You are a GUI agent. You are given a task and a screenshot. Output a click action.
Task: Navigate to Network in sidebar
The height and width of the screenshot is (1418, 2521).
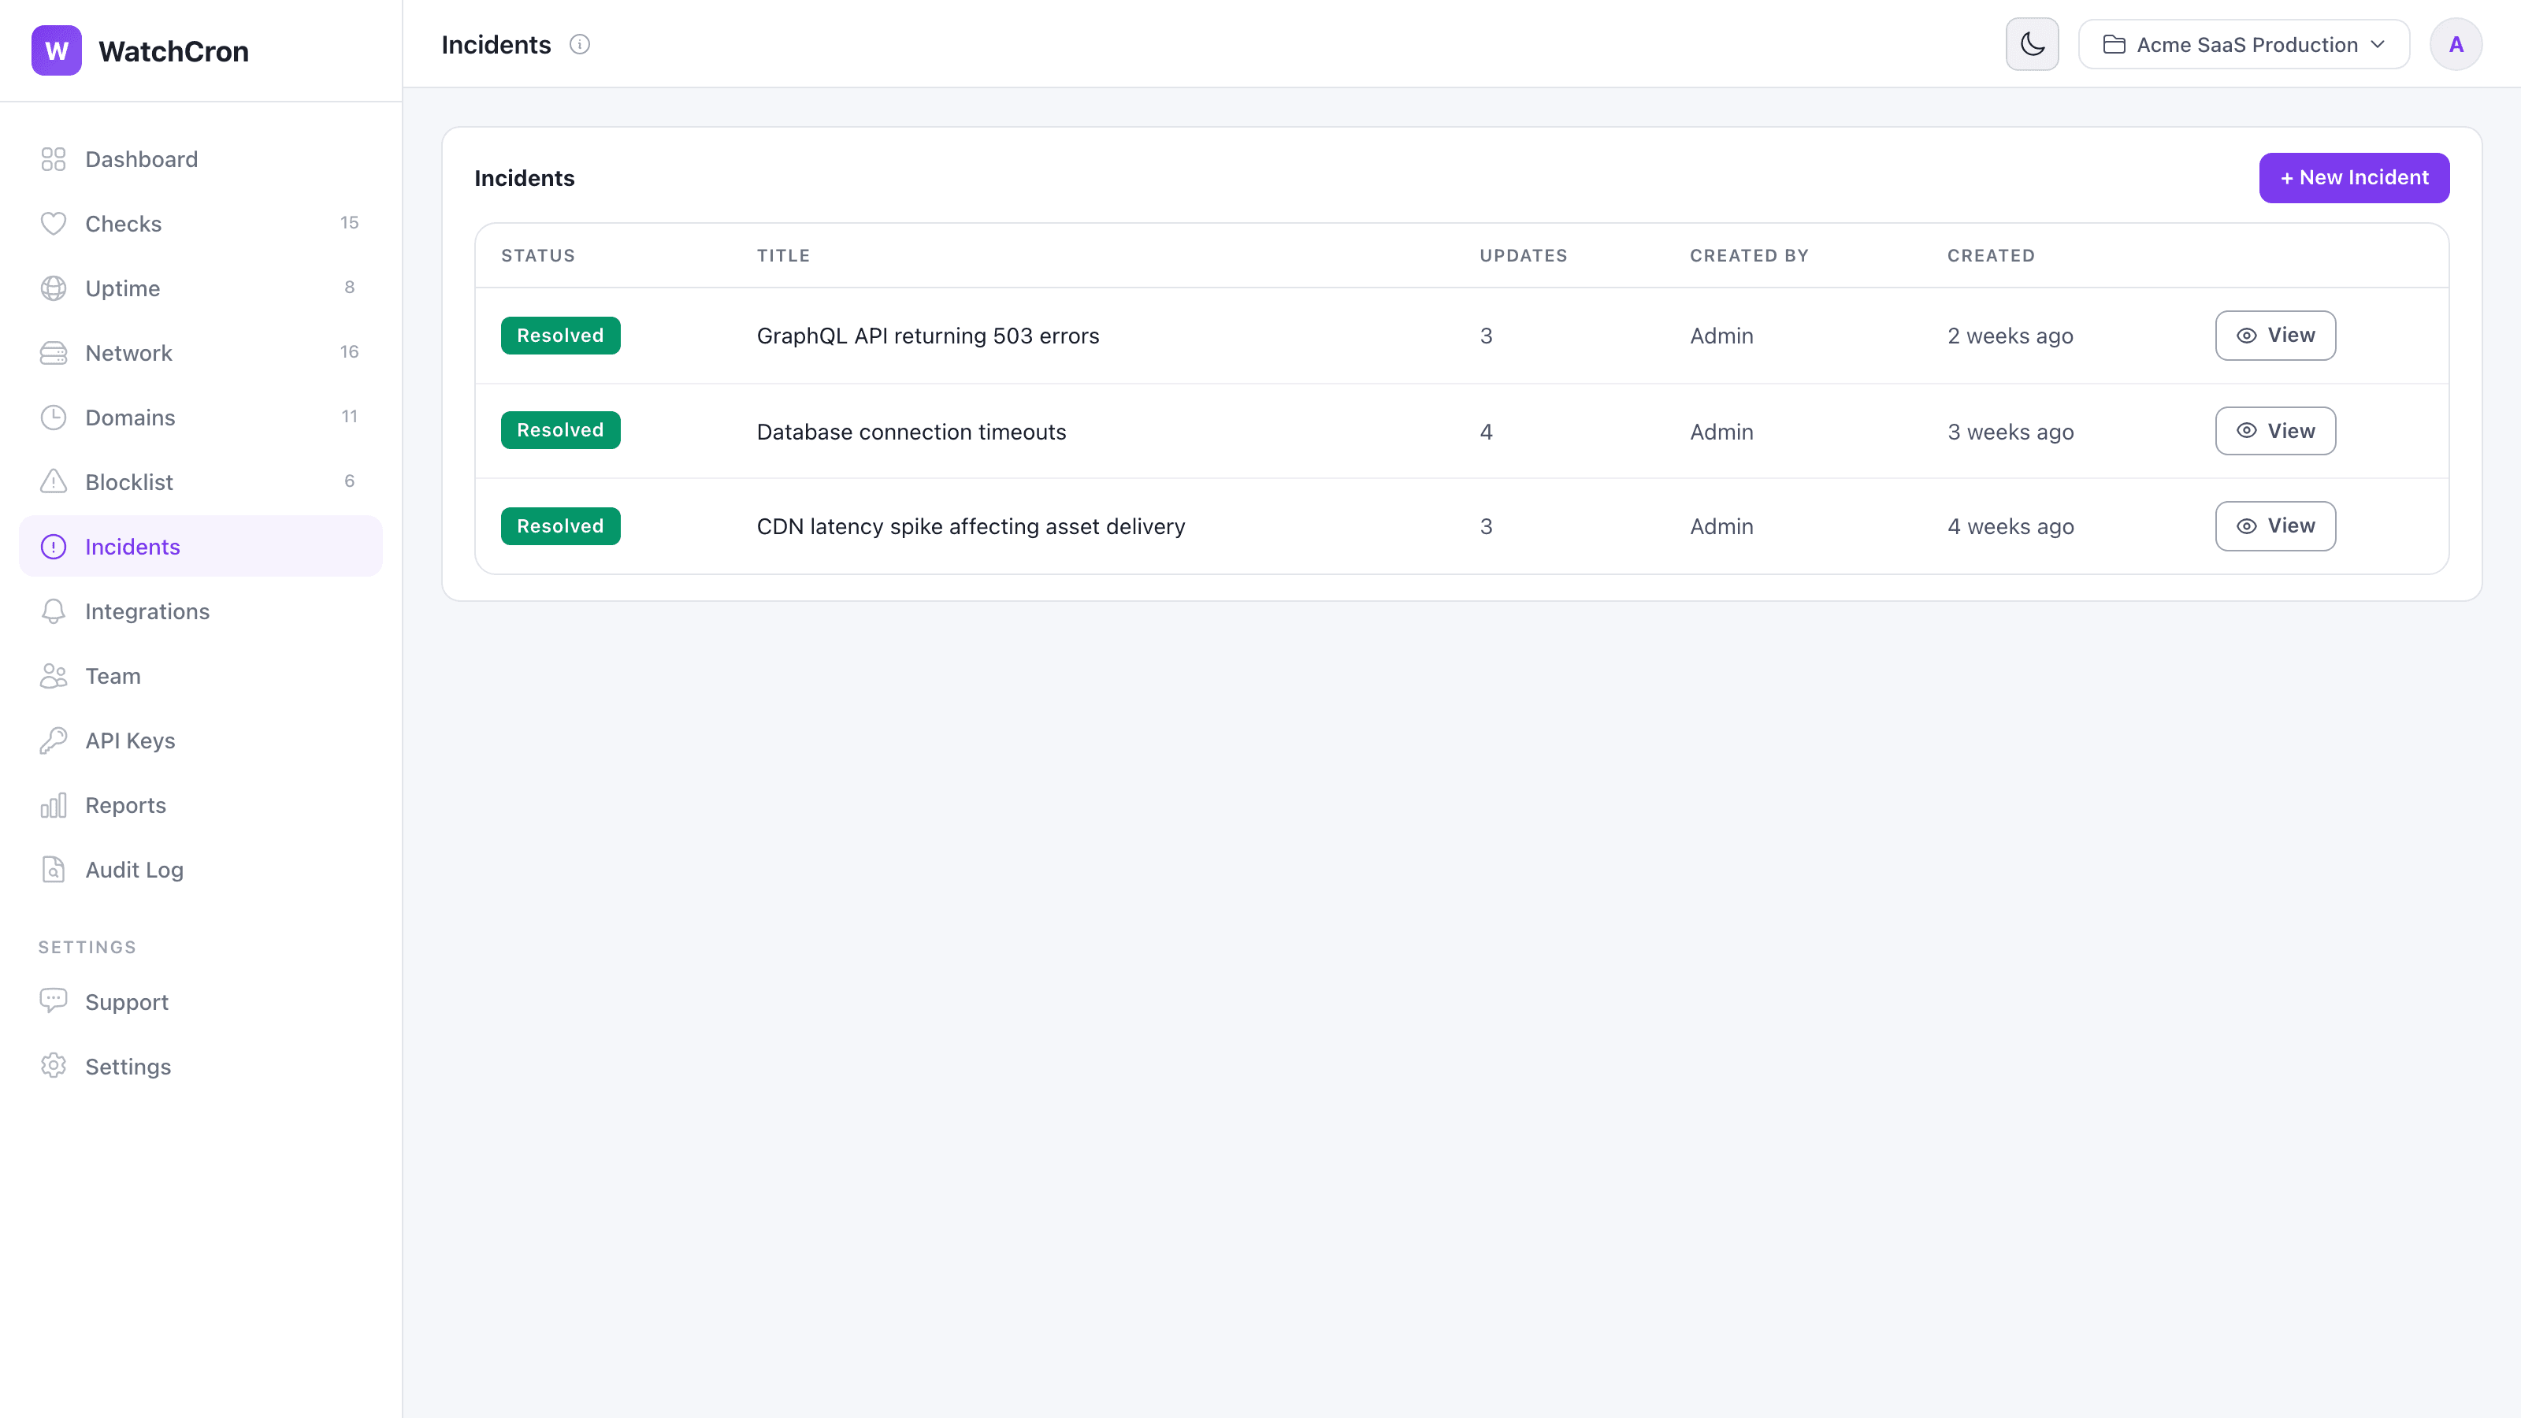pyautogui.click(x=201, y=353)
